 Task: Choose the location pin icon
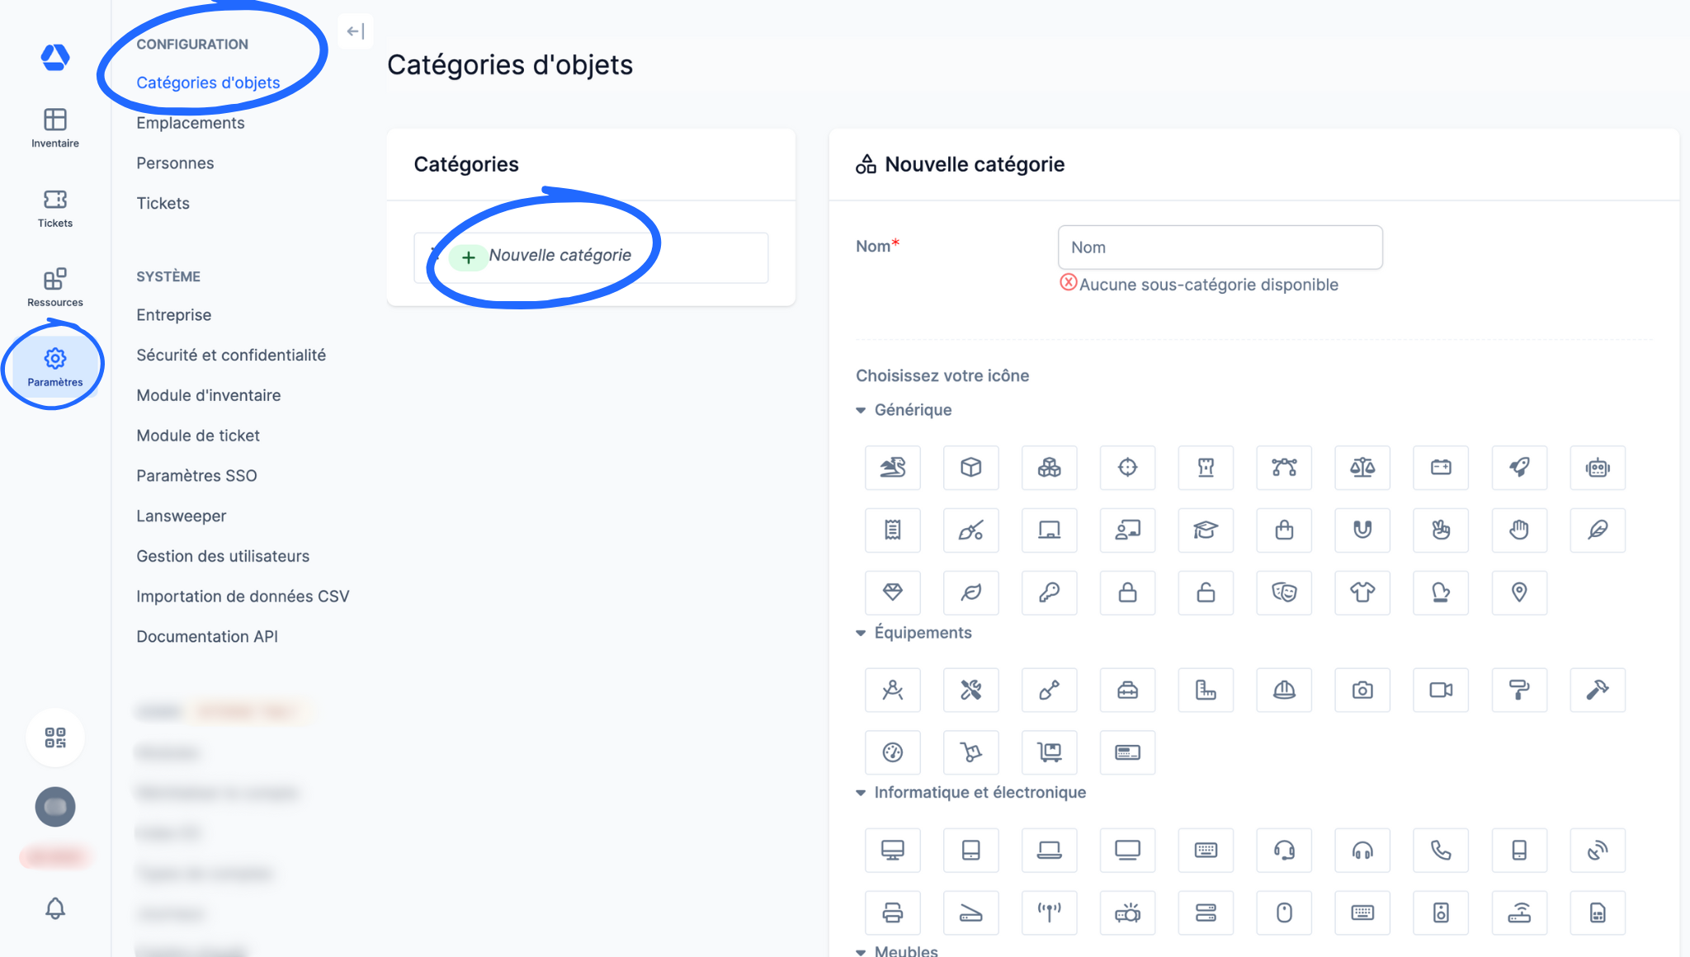pos(1519,592)
